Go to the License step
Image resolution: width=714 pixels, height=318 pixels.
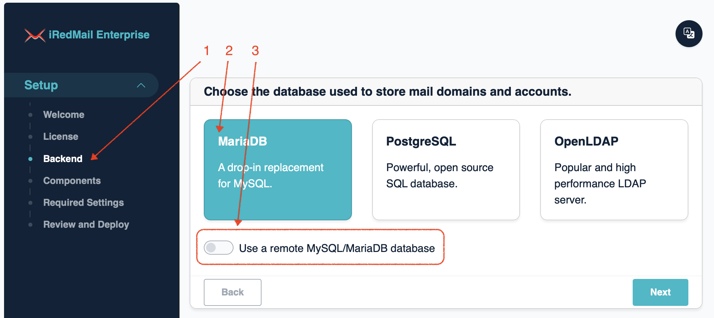click(61, 137)
